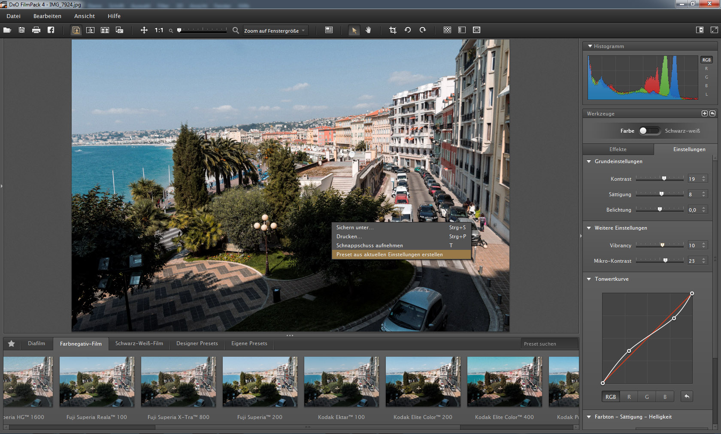Collapse the Tonwertkurve section

pos(589,279)
